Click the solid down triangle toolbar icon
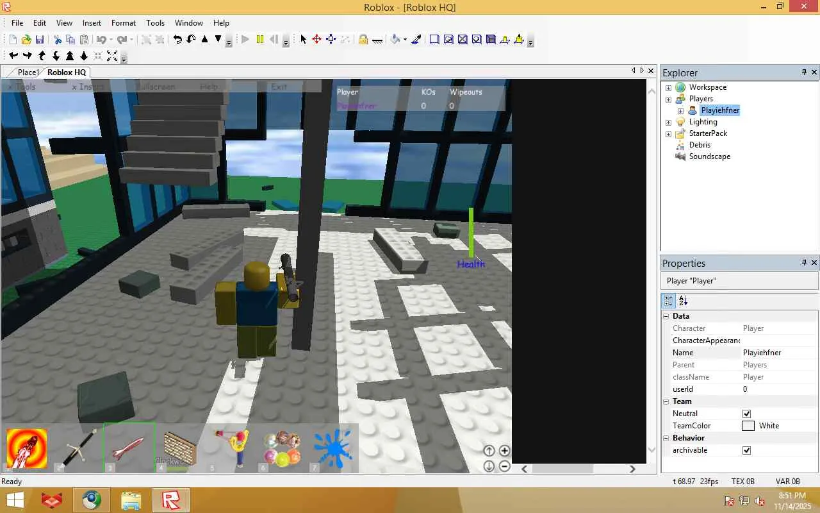Viewport: 820px width, 513px height. click(x=218, y=40)
